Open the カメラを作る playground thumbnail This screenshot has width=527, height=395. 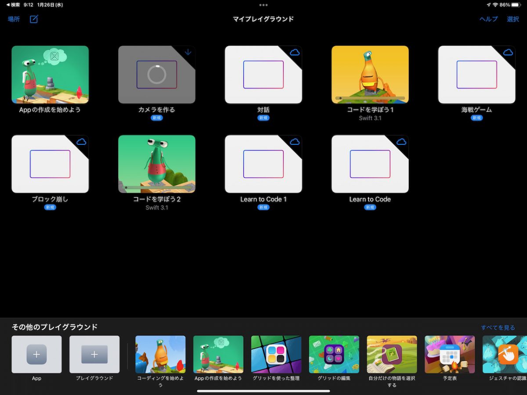pyautogui.click(x=157, y=75)
